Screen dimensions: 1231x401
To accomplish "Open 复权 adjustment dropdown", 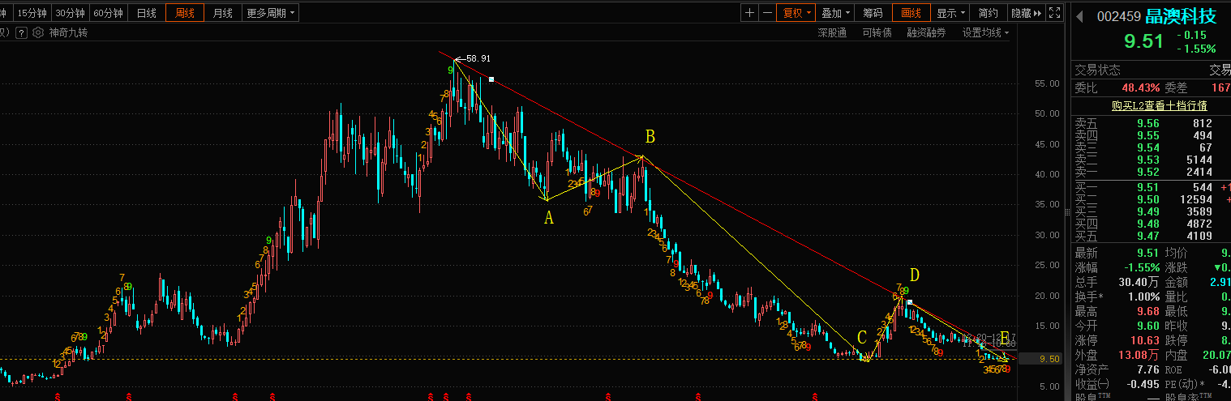I will click(x=795, y=13).
